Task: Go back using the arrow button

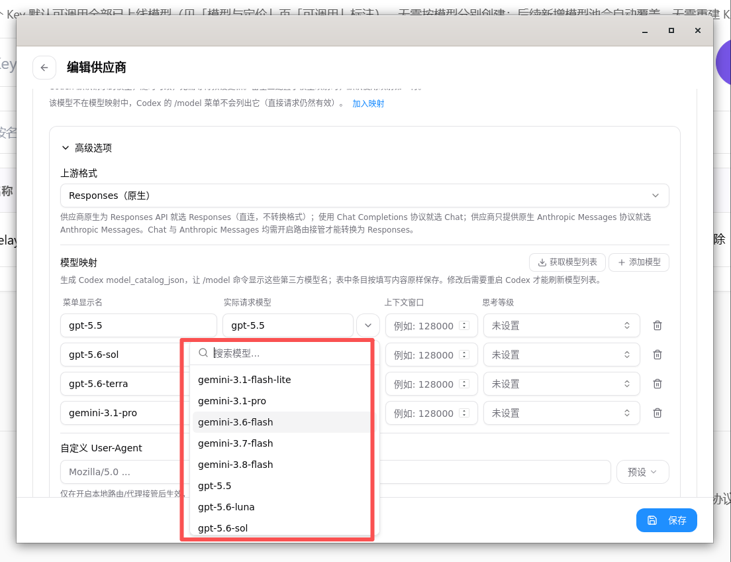Action: point(44,68)
